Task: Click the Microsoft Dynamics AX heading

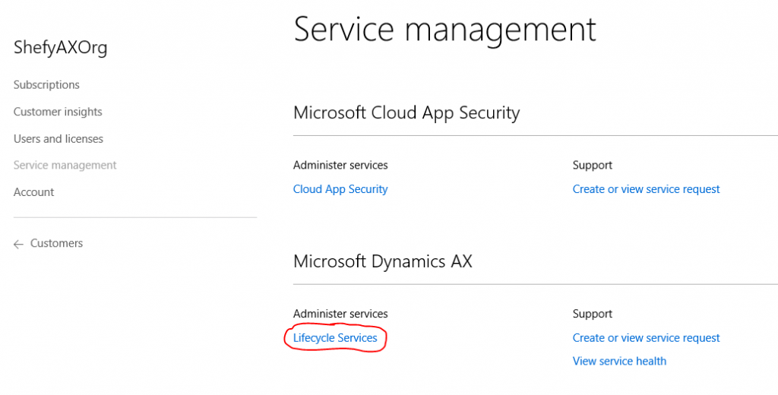Action: (383, 262)
